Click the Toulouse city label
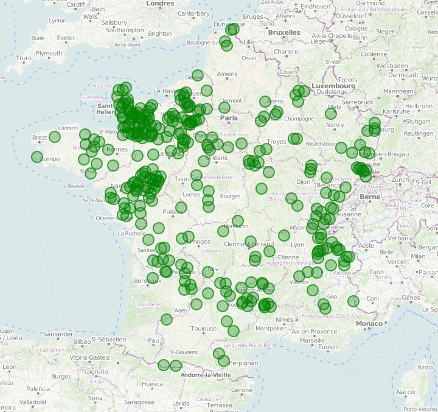 [x=203, y=329]
